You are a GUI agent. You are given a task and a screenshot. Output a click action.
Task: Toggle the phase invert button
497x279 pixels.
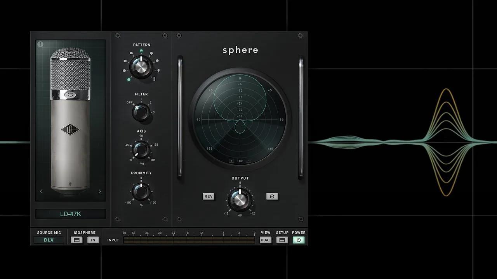pos(272,196)
